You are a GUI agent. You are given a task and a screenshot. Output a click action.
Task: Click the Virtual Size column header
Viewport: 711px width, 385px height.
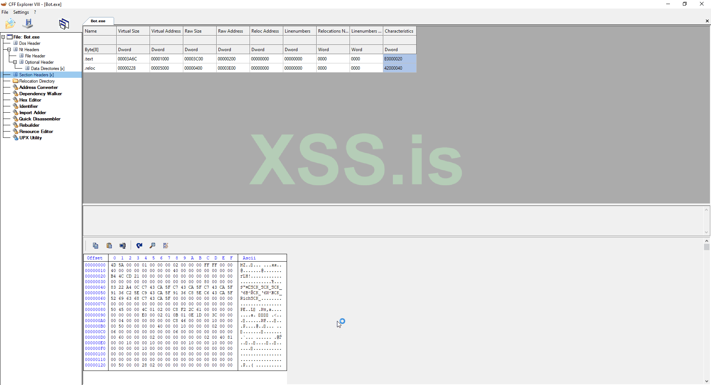coord(133,31)
